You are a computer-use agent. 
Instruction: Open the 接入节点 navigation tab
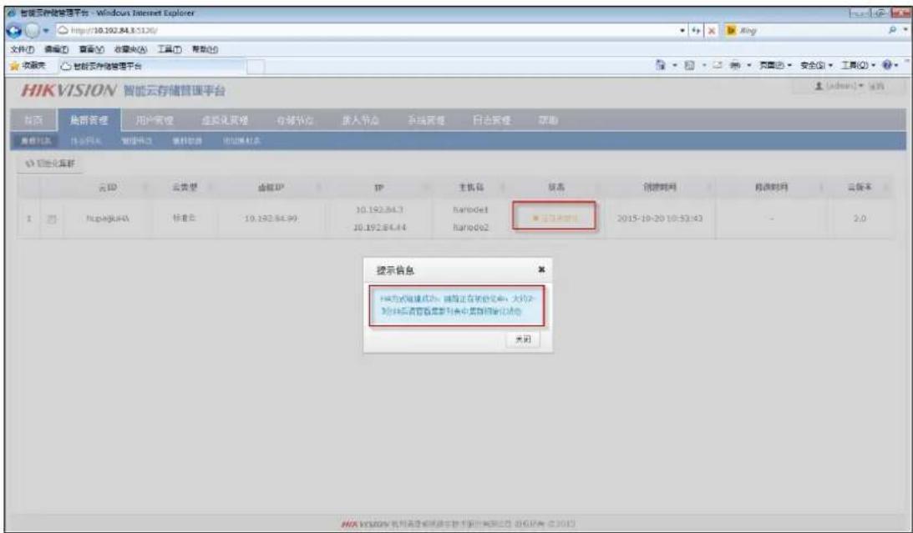coord(360,120)
